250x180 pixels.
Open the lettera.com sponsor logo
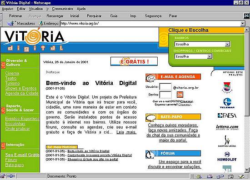pos(227,127)
